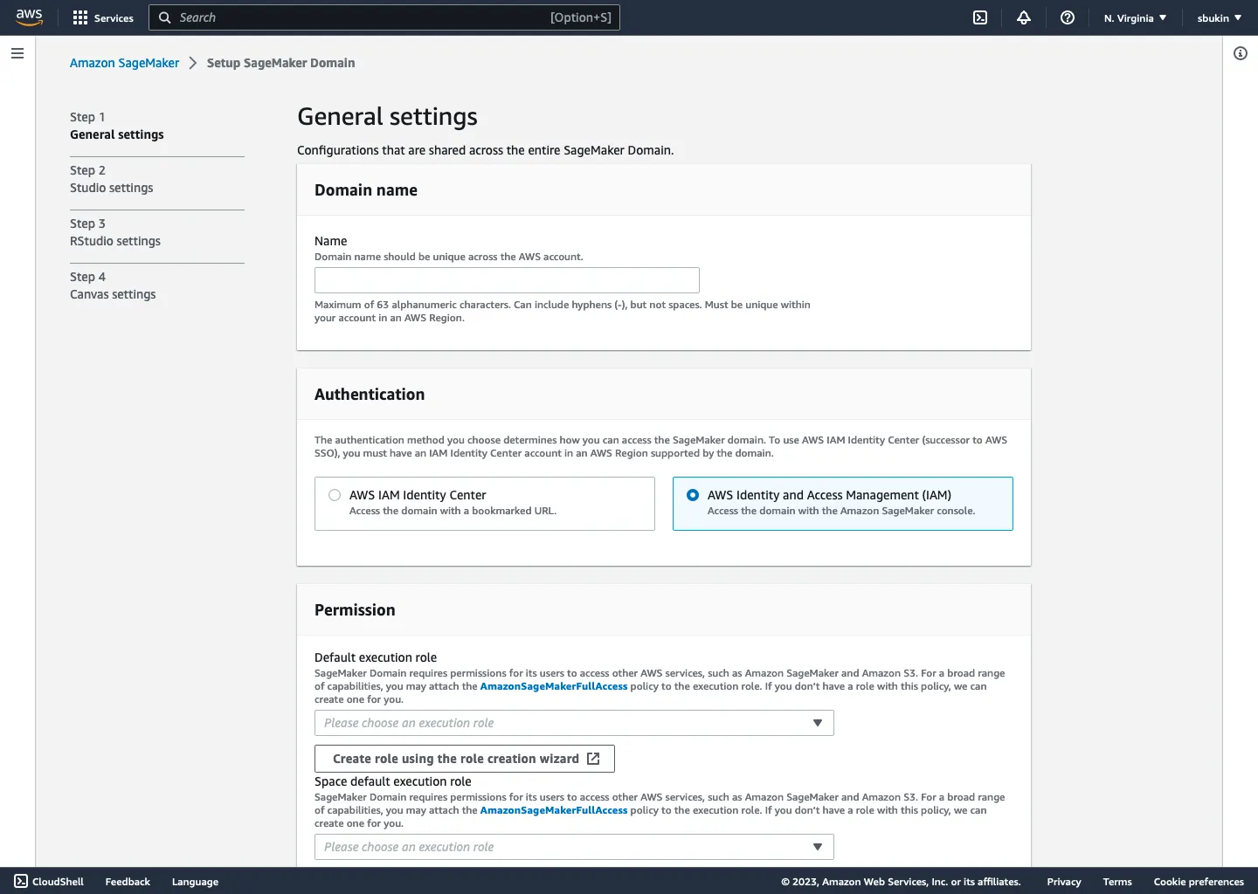The width and height of the screenshot is (1258, 894).
Task: Open CloudShell from top navigation bar
Action: pos(980,17)
